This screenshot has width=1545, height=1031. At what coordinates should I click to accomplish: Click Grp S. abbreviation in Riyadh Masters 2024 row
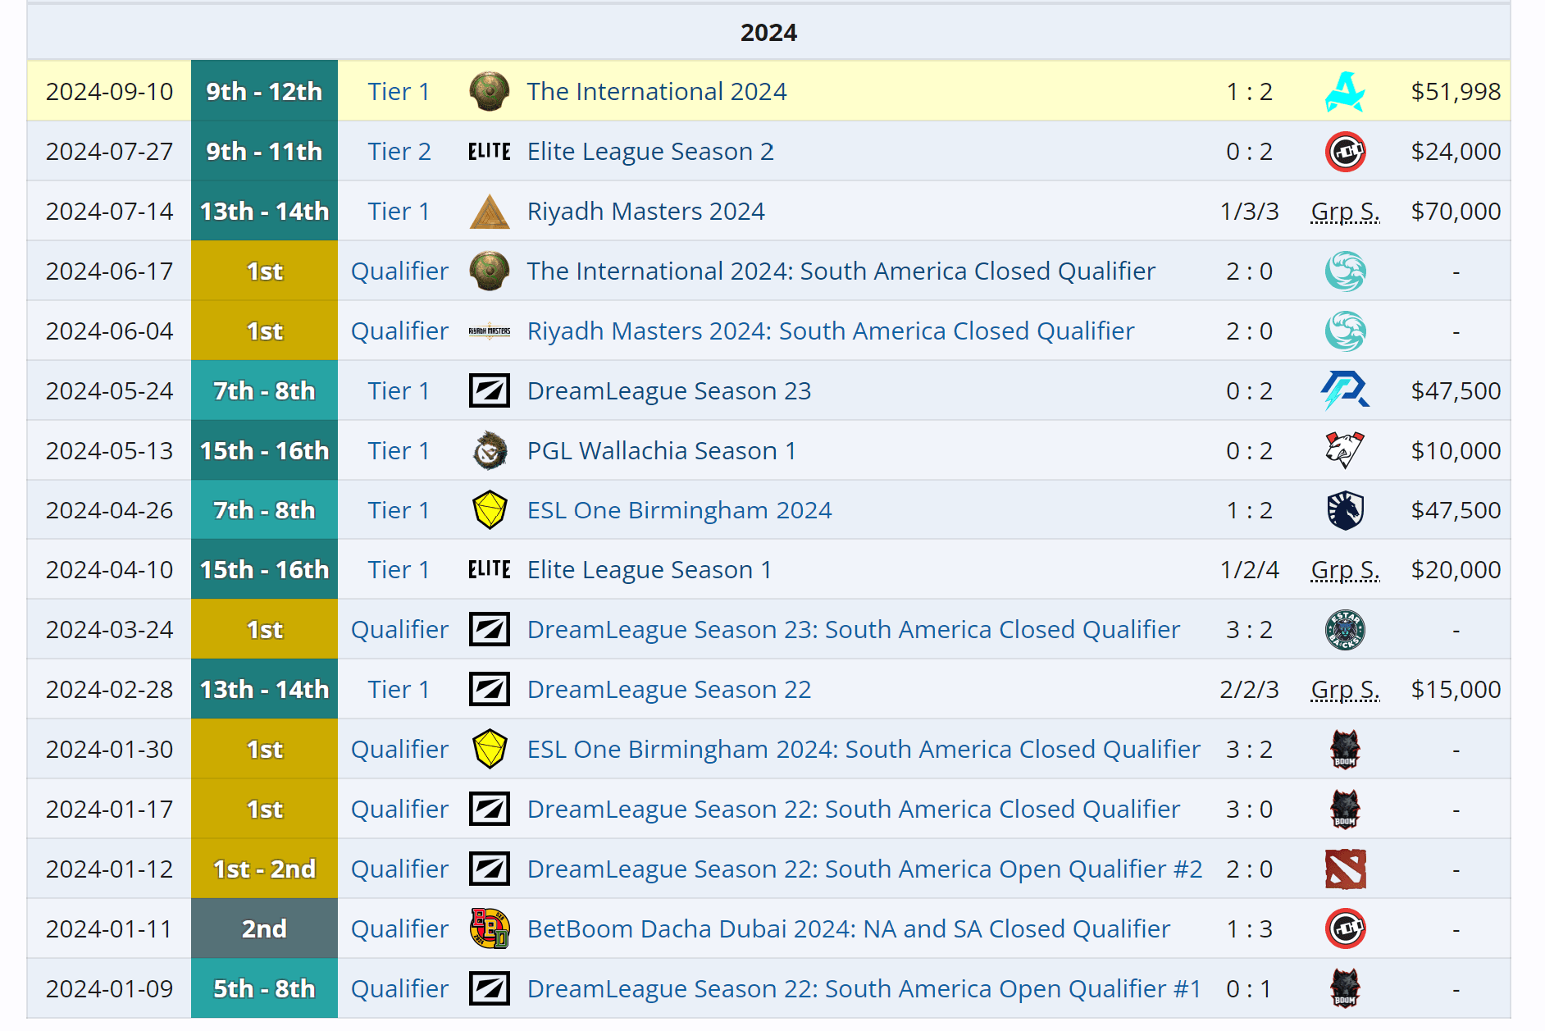click(x=1345, y=212)
